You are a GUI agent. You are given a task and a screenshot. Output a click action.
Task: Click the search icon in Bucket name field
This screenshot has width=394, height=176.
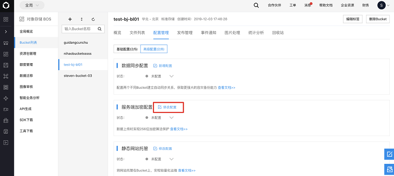100,29
